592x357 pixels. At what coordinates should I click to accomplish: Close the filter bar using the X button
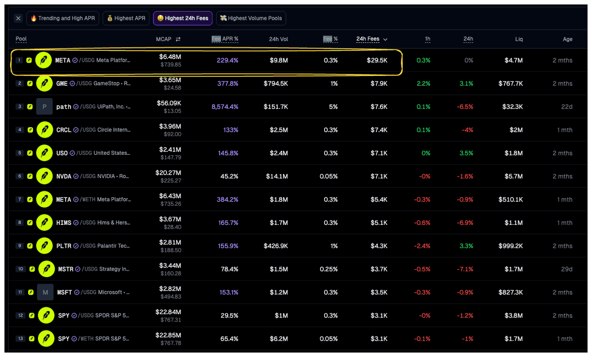[x=18, y=19]
